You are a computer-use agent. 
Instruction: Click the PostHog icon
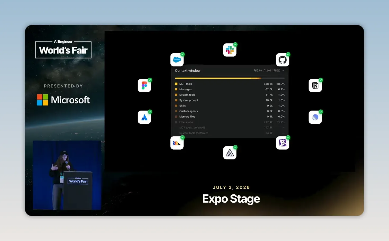click(x=177, y=143)
